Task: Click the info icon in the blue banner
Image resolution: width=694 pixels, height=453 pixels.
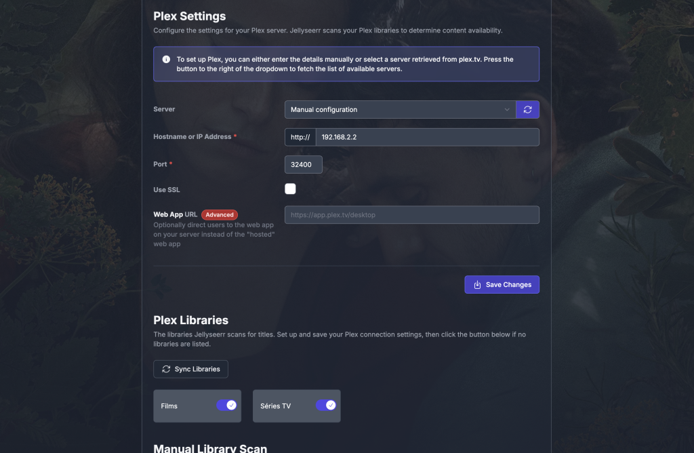Action: pyautogui.click(x=166, y=59)
